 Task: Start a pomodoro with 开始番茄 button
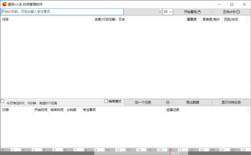[x=192, y=12]
